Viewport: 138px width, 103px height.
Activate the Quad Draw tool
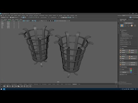pyautogui.click(x=133, y=65)
